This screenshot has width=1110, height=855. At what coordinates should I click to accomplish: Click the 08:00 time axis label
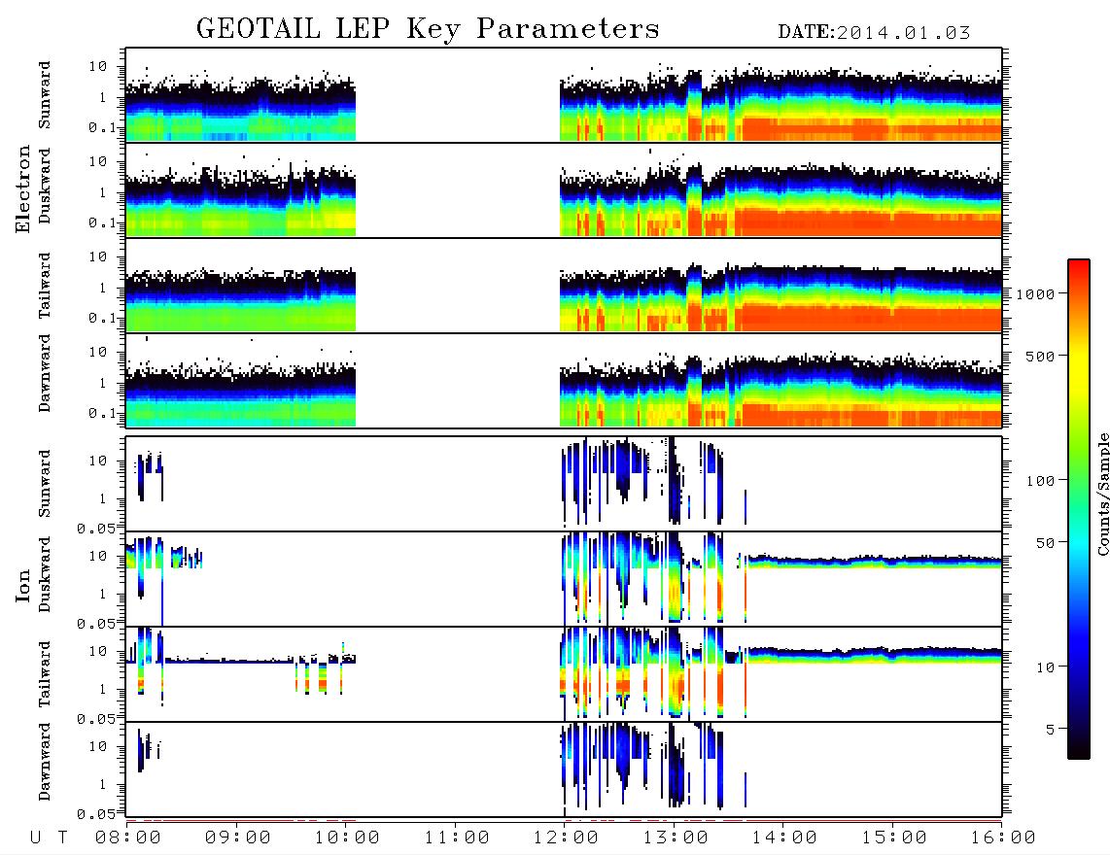tap(128, 838)
